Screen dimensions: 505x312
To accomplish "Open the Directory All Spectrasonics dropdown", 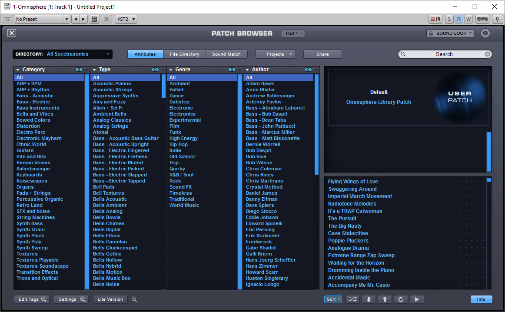I will point(63,54).
